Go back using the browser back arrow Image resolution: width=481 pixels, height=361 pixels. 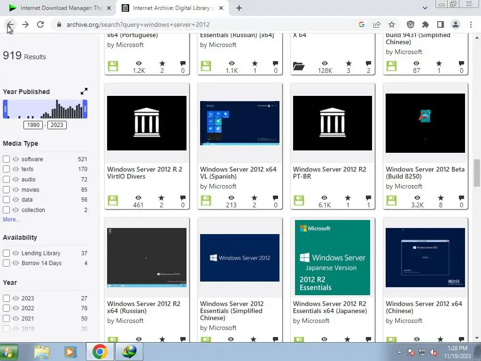10,24
